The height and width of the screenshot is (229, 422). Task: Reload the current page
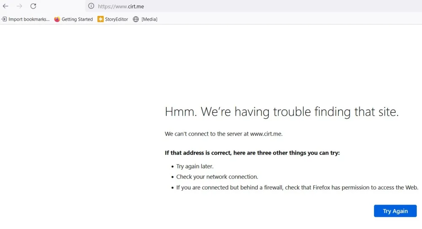coord(33,6)
